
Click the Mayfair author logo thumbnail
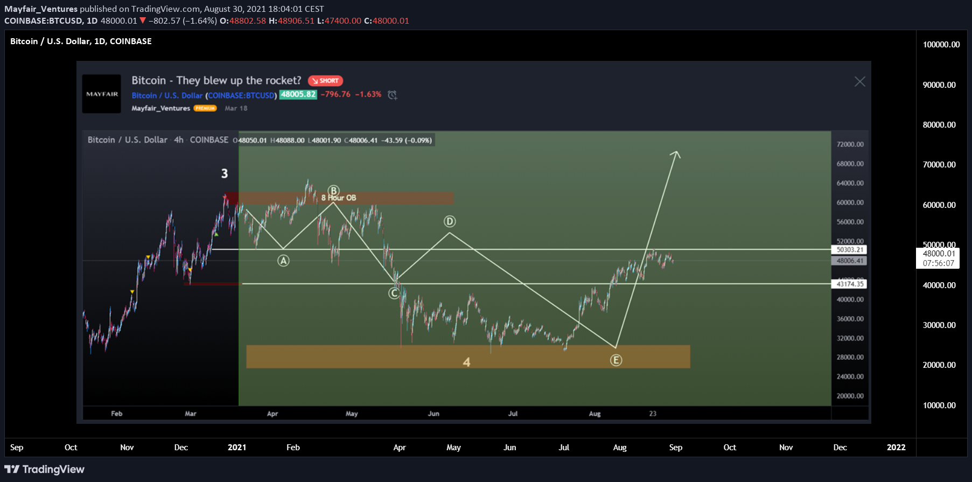pyautogui.click(x=101, y=94)
